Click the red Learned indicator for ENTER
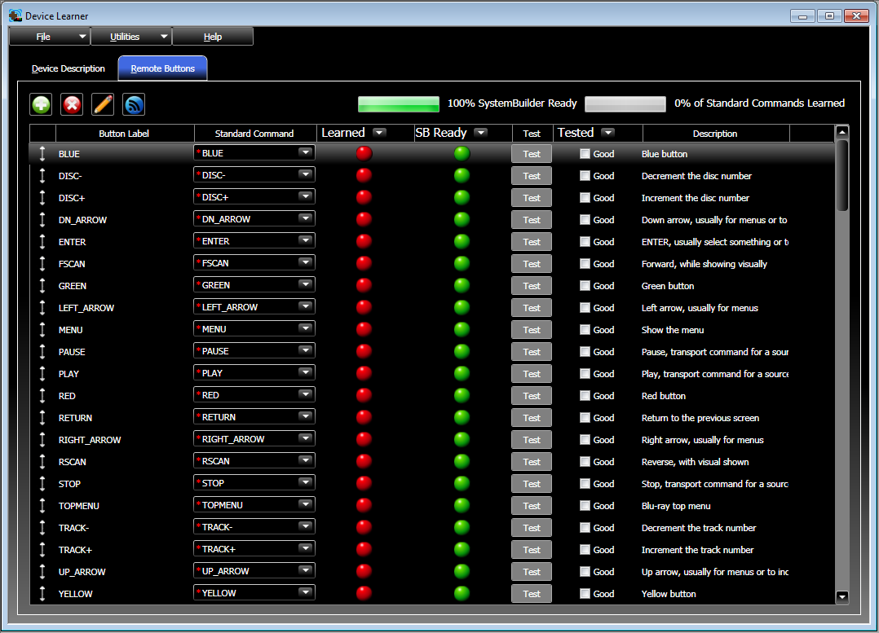The image size is (879, 633). click(x=364, y=241)
